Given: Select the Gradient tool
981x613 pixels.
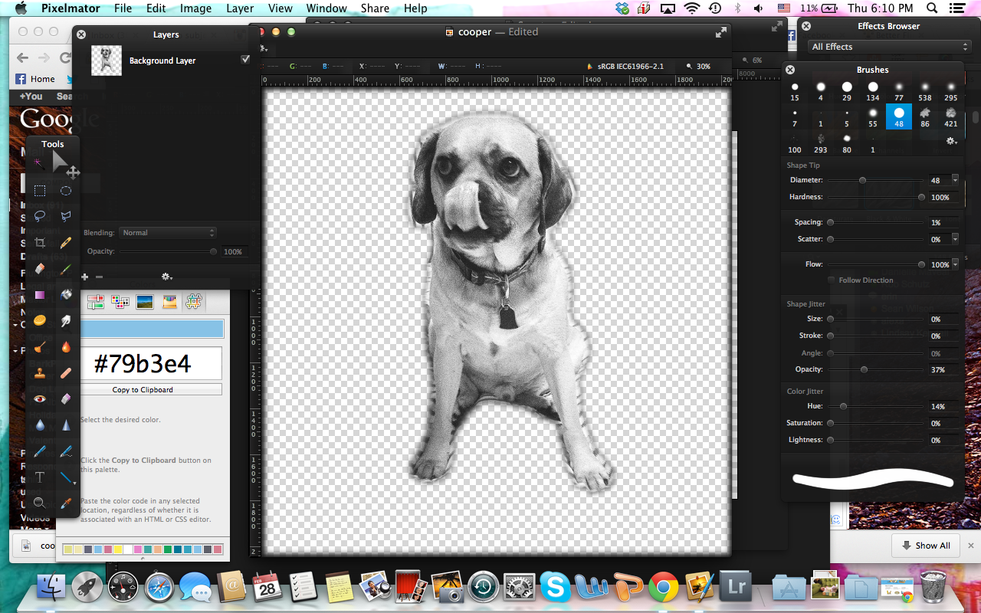Looking at the screenshot, I should 40,294.
